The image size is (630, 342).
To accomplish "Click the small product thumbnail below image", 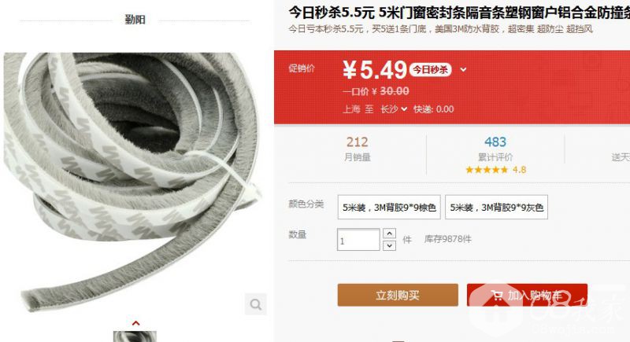I will click(x=135, y=336).
